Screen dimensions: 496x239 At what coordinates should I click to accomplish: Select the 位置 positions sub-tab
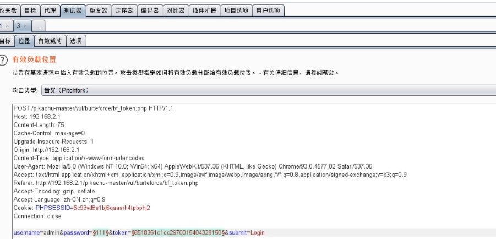pos(24,41)
